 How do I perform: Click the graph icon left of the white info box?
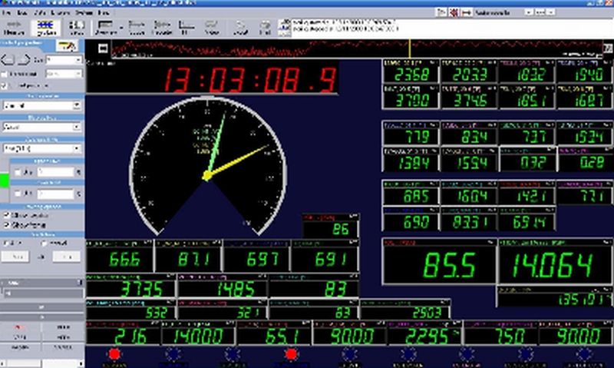point(284,28)
